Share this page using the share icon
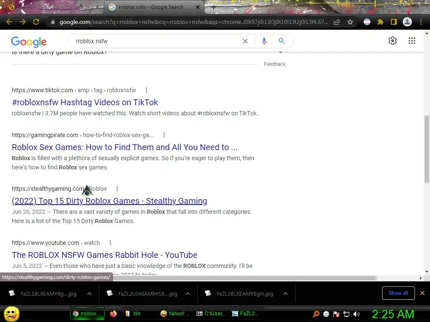 click(x=337, y=22)
